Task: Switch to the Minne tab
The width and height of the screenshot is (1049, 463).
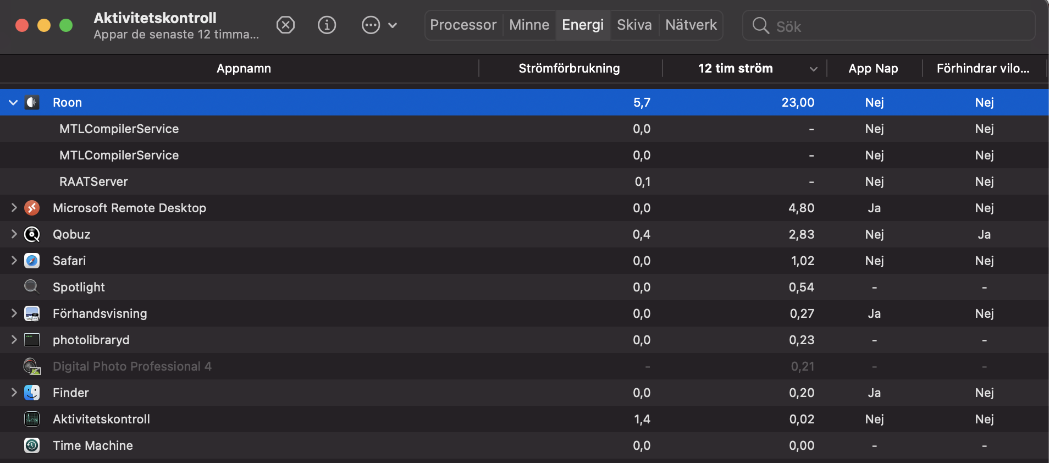Action: (x=529, y=25)
